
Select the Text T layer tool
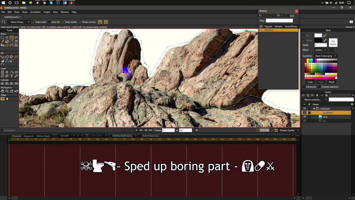click(12, 76)
